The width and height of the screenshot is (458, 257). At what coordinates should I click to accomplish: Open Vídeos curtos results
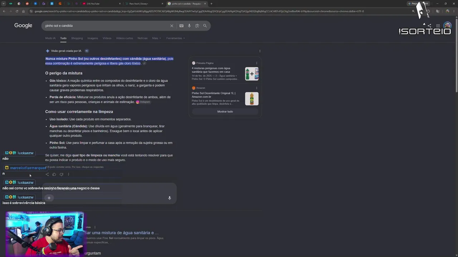click(x=125, y=38)
